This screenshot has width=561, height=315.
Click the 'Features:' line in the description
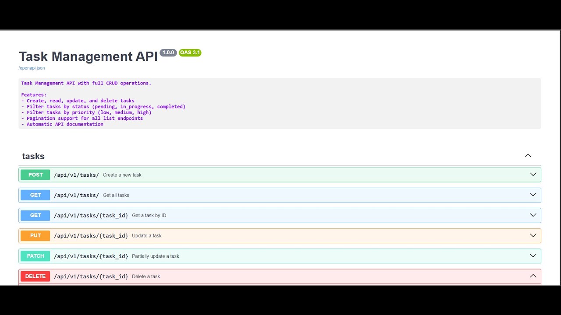coord(34,94)
